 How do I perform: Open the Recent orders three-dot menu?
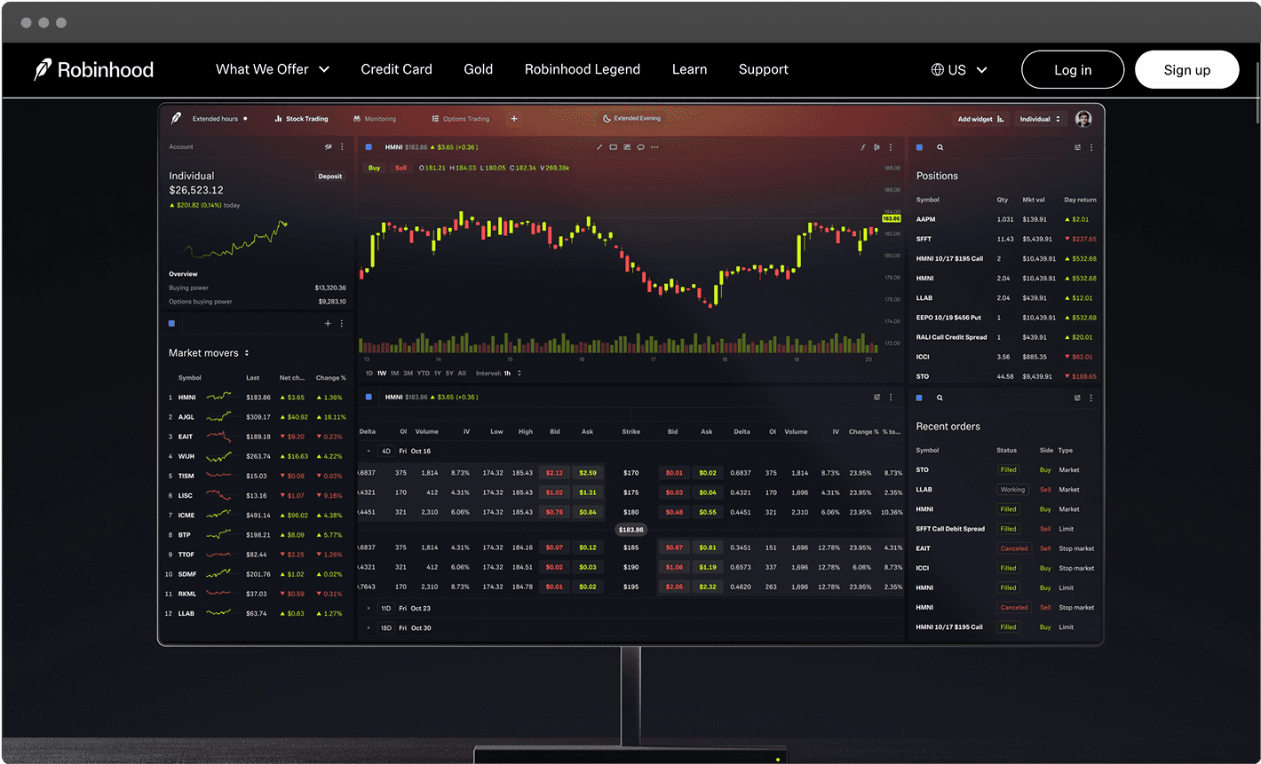pos(1091,398)
